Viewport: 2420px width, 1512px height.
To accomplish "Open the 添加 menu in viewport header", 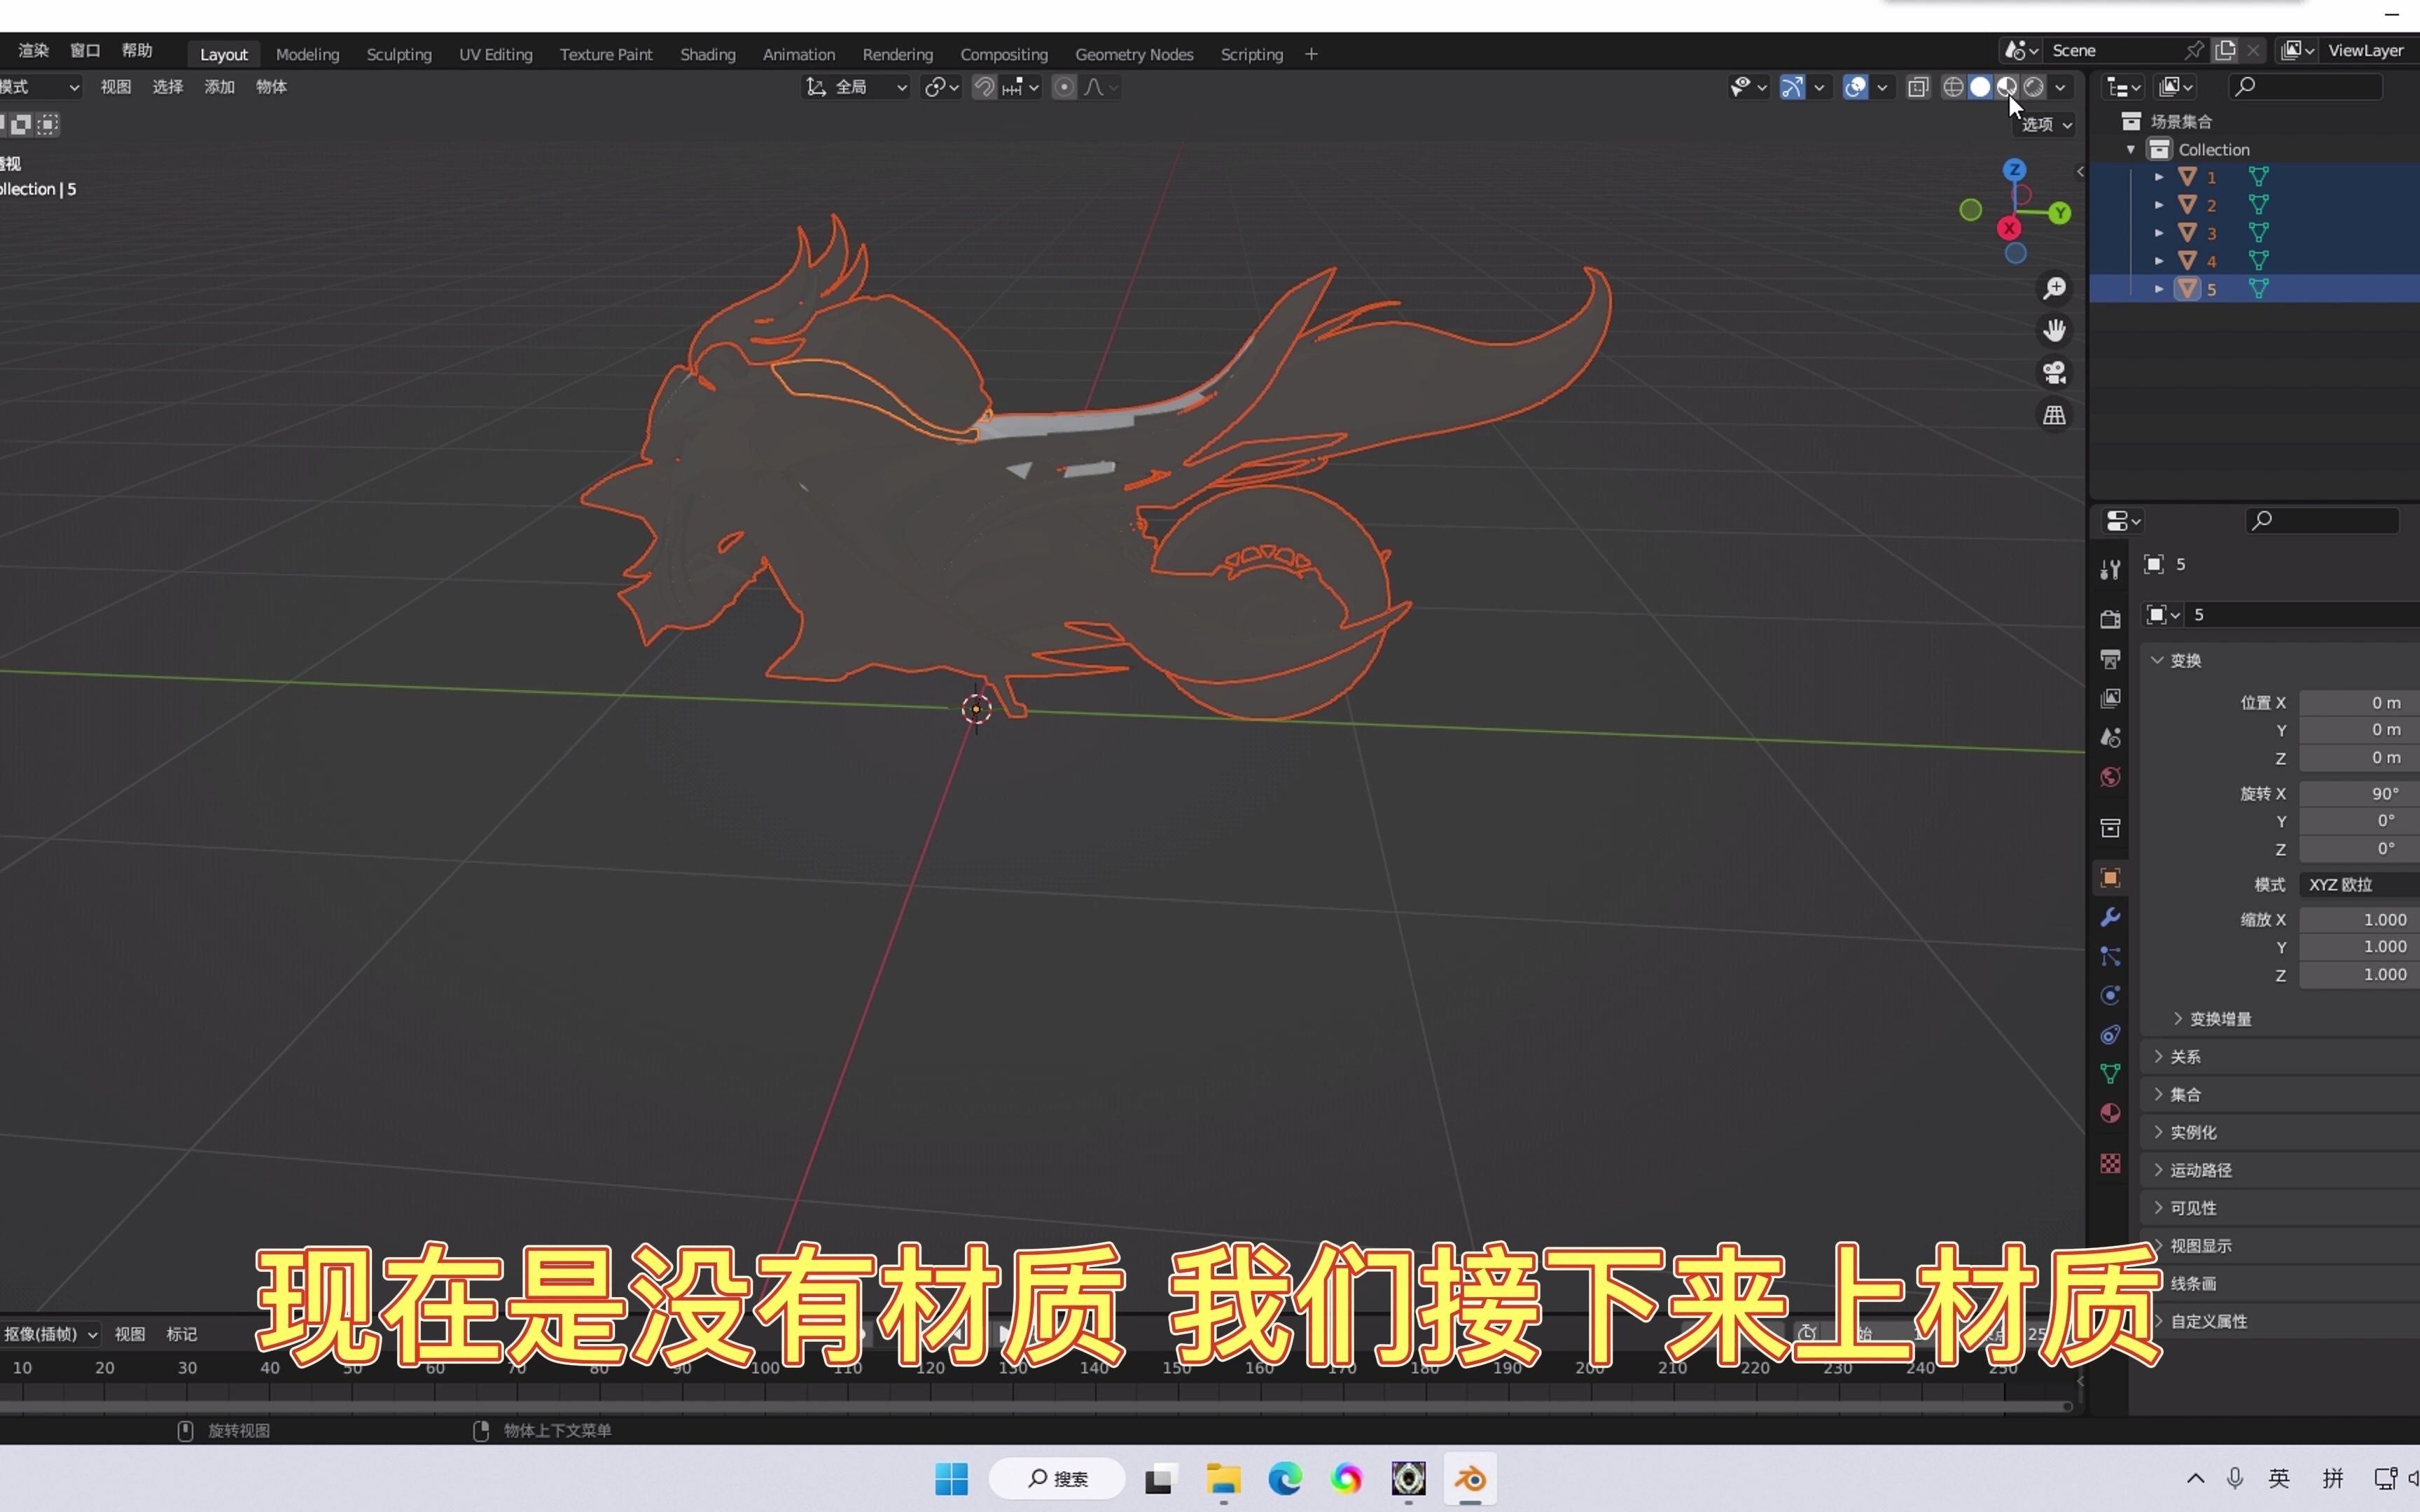I will coord(219,87).
